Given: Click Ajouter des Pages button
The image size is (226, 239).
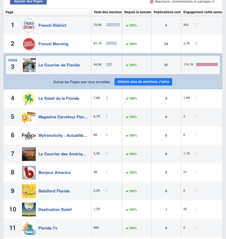Looking at the screenshot, I should pyautogui.click(x=28, y=2).
